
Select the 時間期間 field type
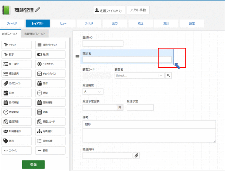point(17,112)
